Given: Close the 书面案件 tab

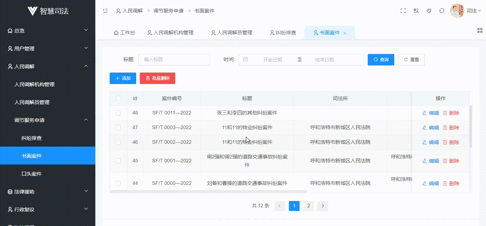Looking at the screenshot, I should (345, 33).
